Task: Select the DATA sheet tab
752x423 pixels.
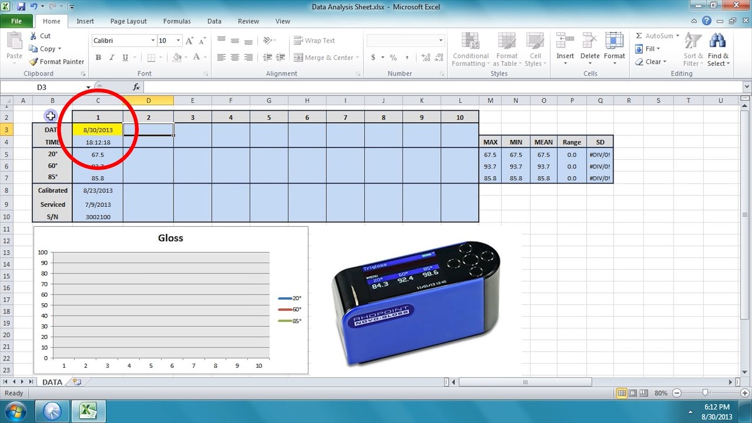Action: (x=52, y=382)
